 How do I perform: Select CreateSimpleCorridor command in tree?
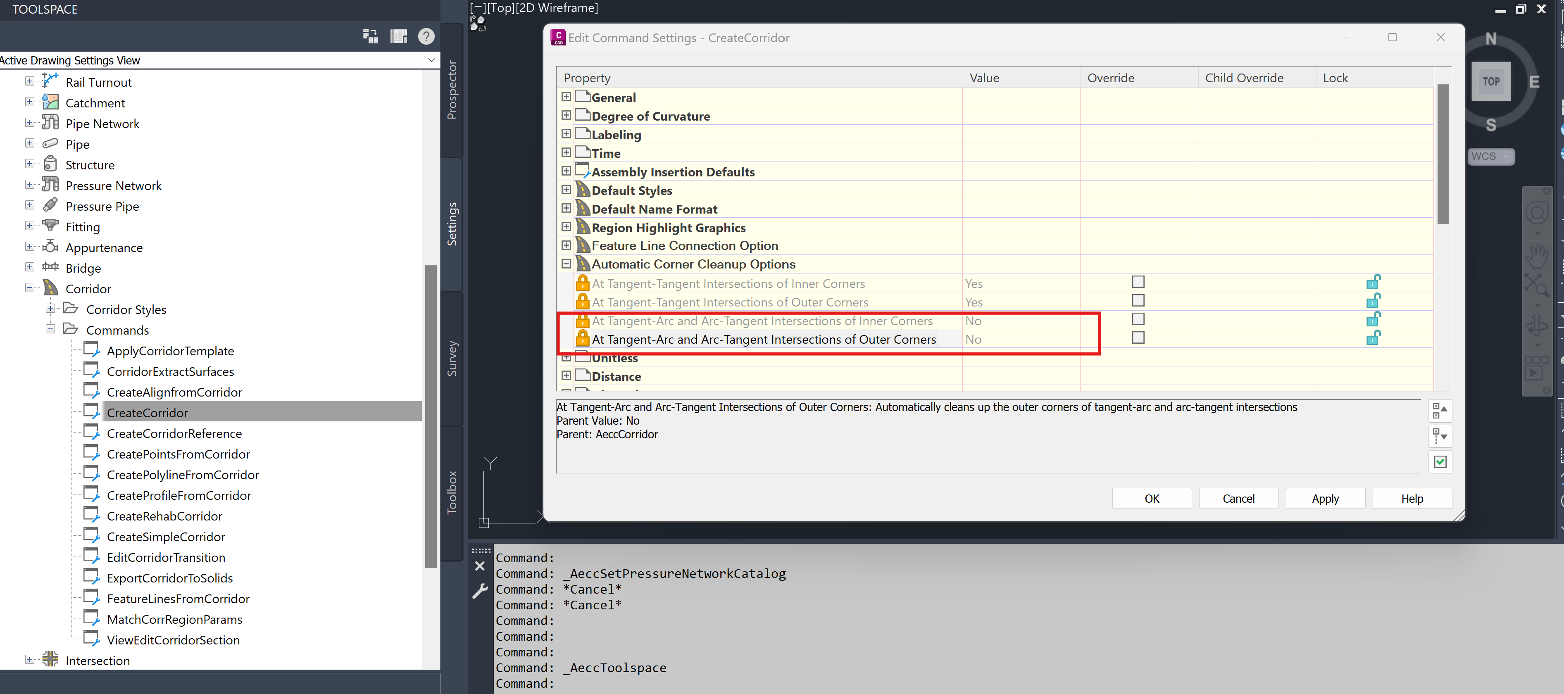[166, 537]
